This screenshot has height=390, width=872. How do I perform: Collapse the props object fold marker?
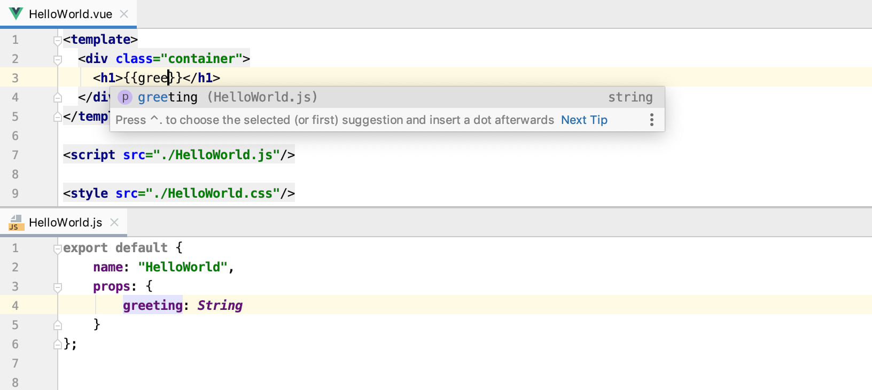[58, 287]
